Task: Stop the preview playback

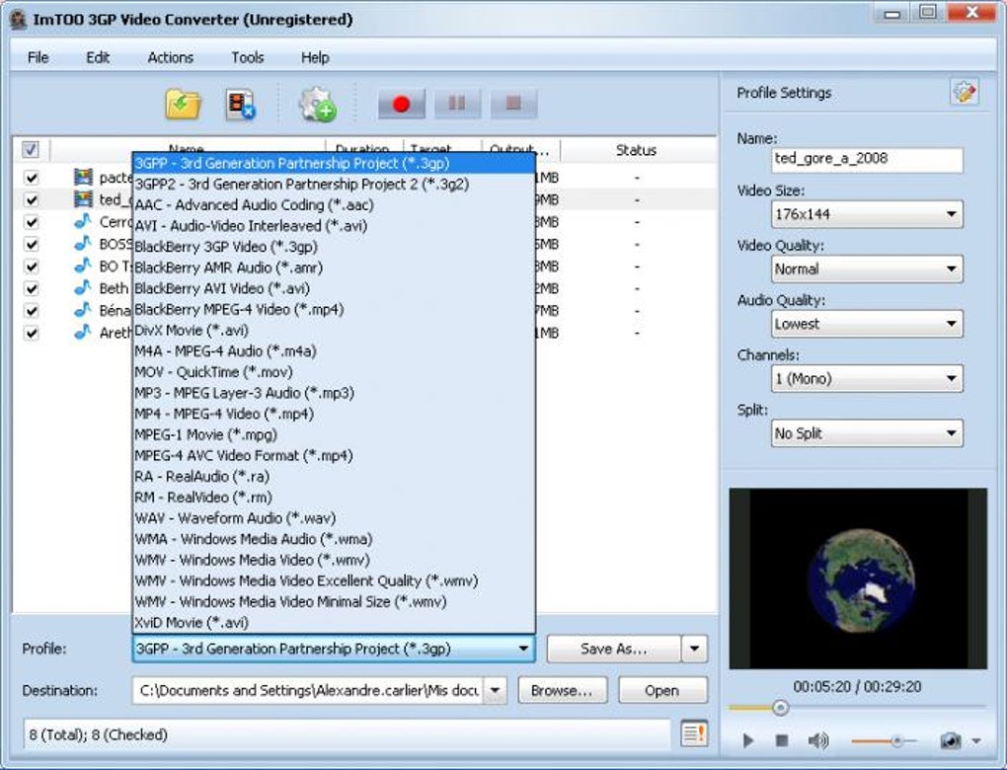Action: [x=782, y=740]
